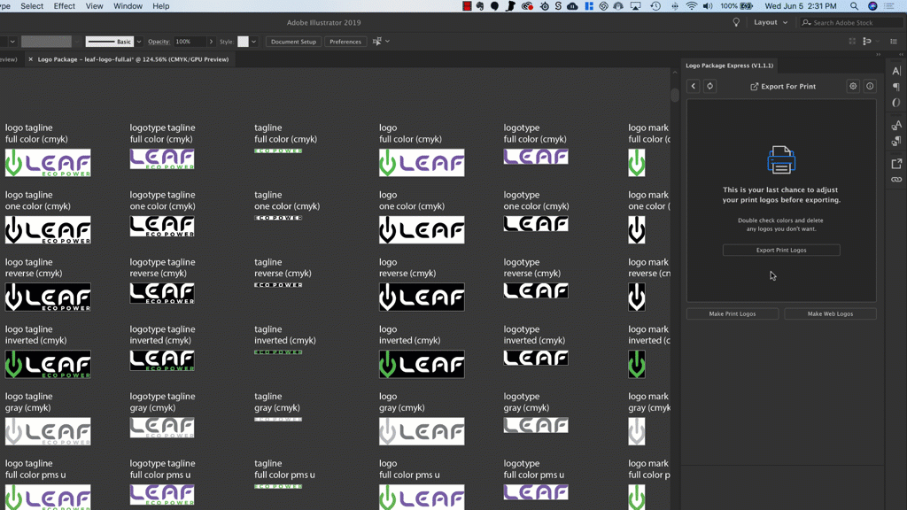The image size is (907, 510).
Task: Open the Paragraph Styles panel icon
Action: (896, 141)
